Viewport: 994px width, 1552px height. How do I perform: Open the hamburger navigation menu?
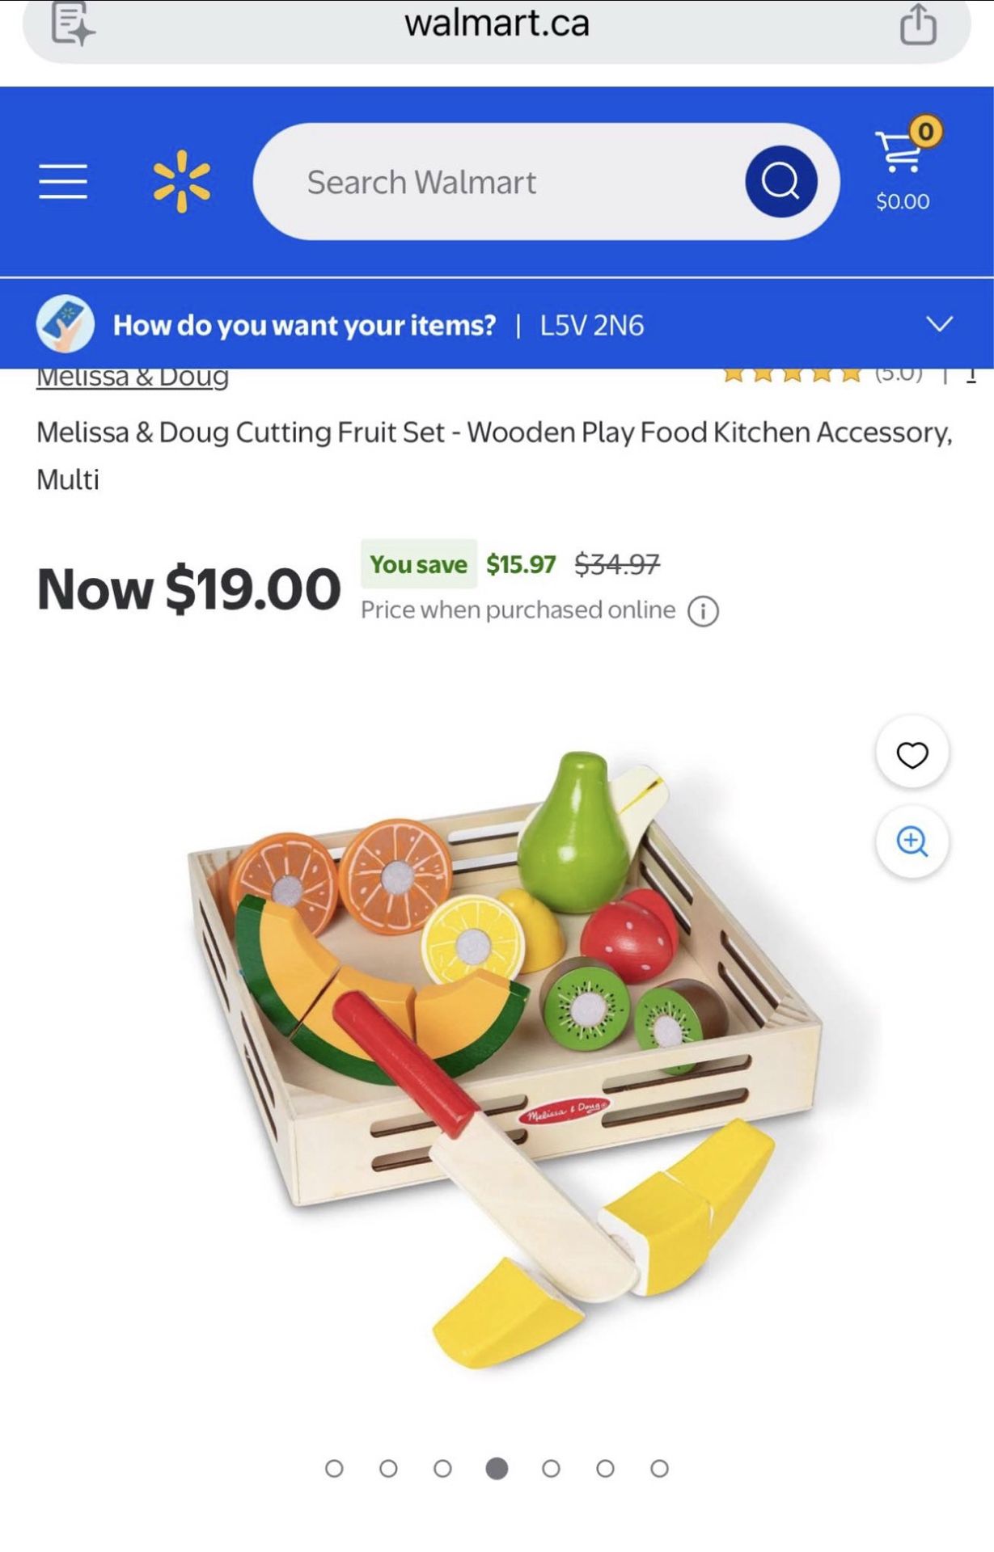[x=63, y=181]
